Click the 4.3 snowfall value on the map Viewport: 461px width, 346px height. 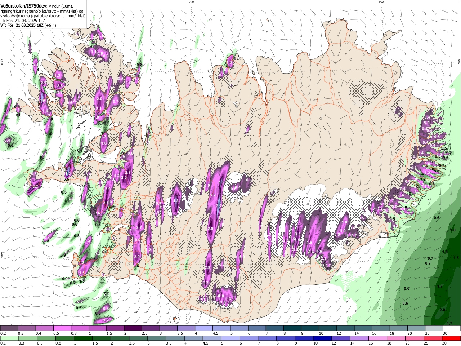(176, 201)
